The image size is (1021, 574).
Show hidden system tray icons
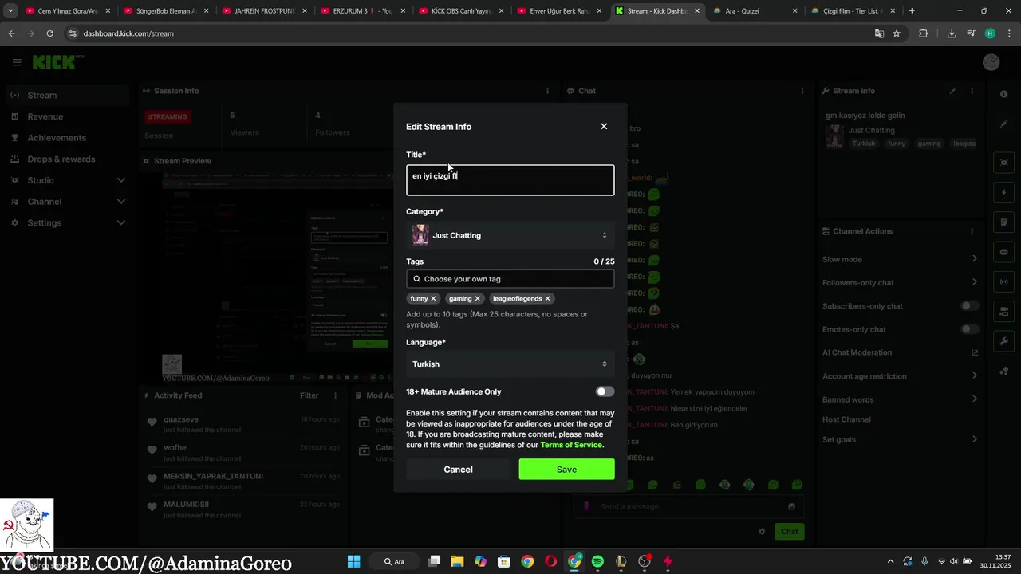[890, 561]
